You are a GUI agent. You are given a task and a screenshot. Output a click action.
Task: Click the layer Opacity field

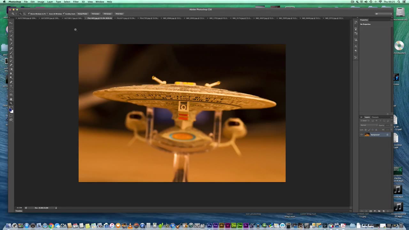pos(388,125)
